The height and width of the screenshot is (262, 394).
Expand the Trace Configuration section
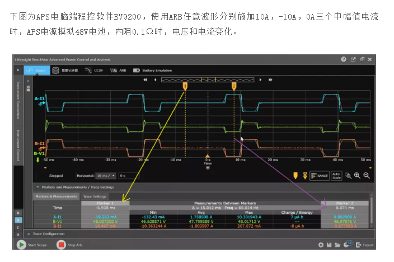point(29,234)
